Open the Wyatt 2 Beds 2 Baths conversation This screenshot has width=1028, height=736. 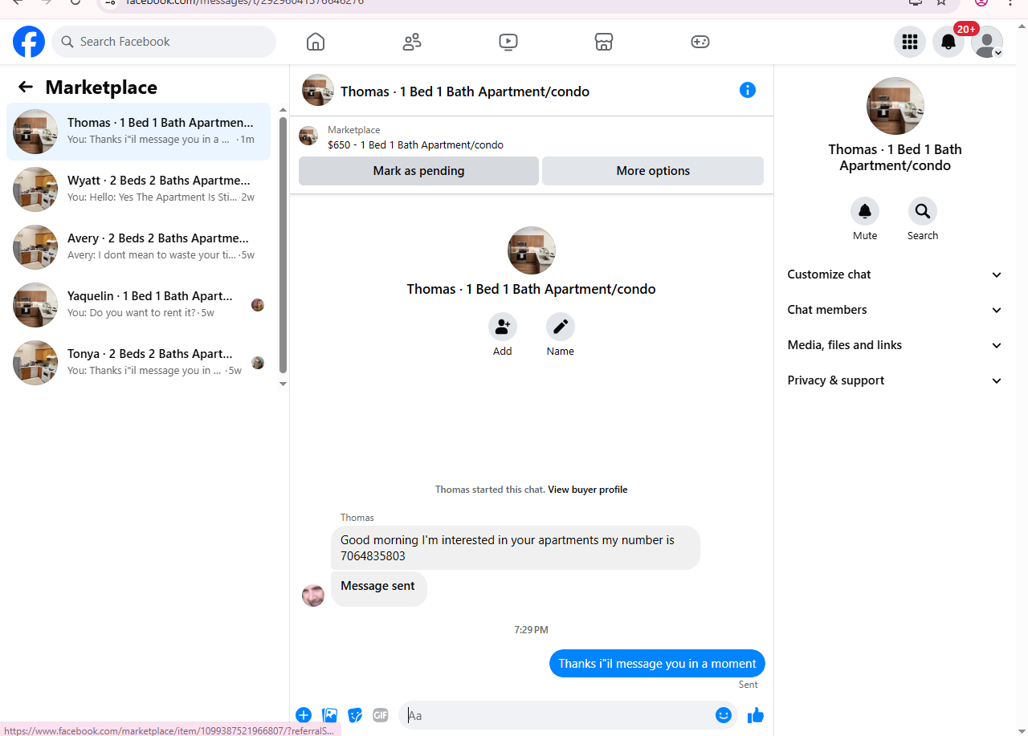click(138, 189)
